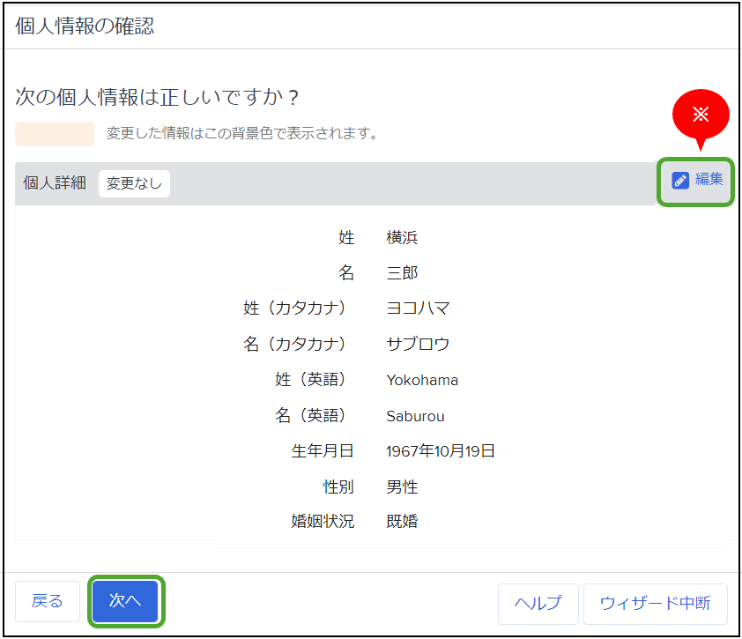The width and height of the screenshot is (742, 639).
Task: Select the 個人詳細 section header
Action: (55, 183)
